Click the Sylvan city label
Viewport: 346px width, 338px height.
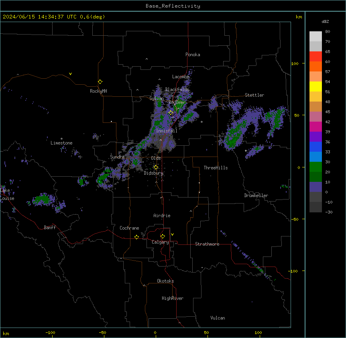coord(157,98)
